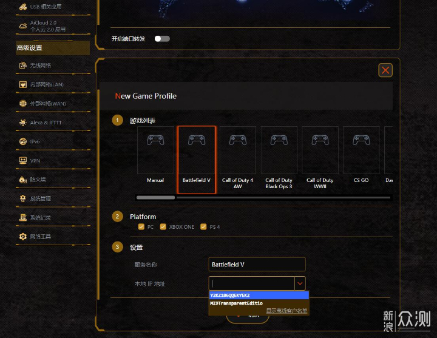This screenshot has width=437, height=338.
Task: Uncheck the XBOX ONE platform checkbox
Action: (163, 227)
